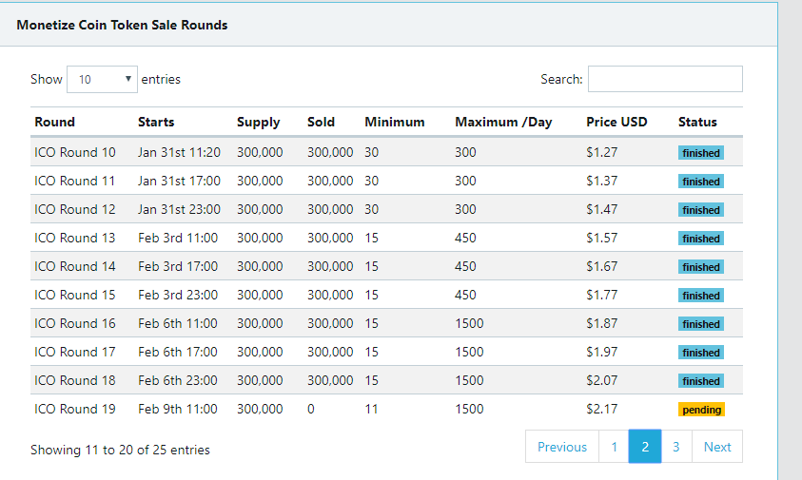802x480 pixels.
Task: Sort by Maximum /Day column header
Action: (503, 122)
